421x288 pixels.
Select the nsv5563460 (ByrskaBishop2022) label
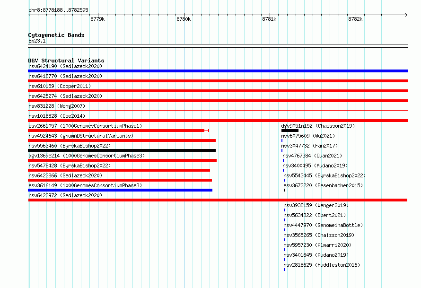pyautogui.click(x=70, y=146)
